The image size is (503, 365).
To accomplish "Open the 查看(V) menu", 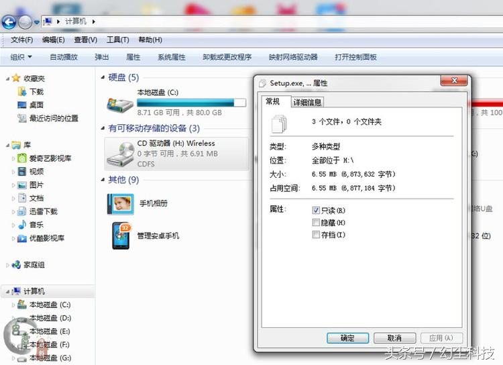I will pyautogui.click(x=86, y=40).
